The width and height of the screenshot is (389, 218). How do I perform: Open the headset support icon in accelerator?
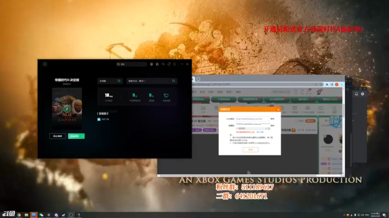163,64
